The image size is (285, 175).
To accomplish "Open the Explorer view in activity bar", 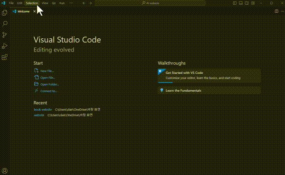I will (5, 13).
